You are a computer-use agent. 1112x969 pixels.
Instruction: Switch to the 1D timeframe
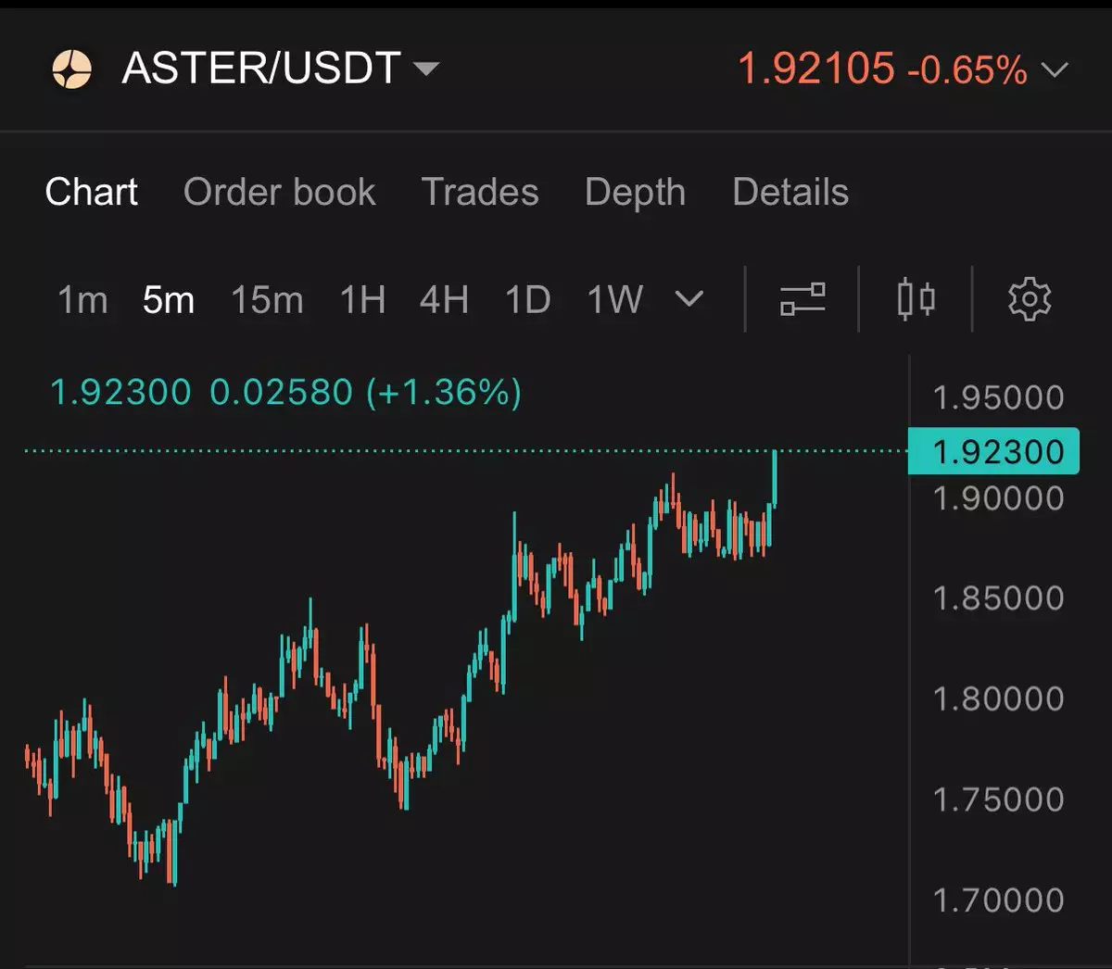(x=528, y=300)
